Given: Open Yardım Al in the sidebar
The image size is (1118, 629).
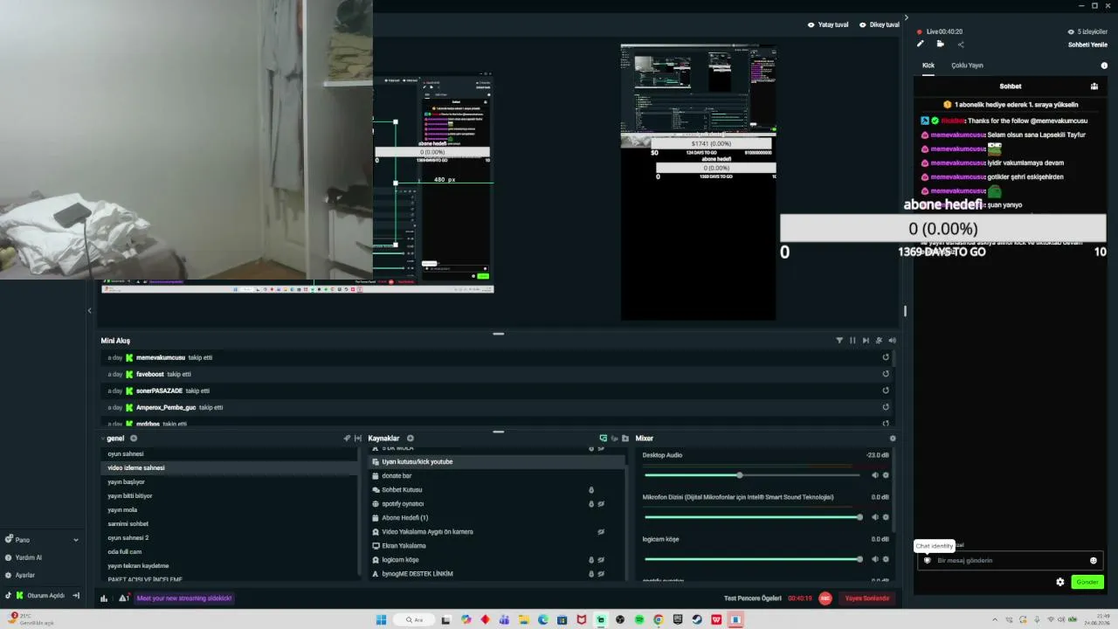Looking at the screenshot, I should tap(24, 557).
